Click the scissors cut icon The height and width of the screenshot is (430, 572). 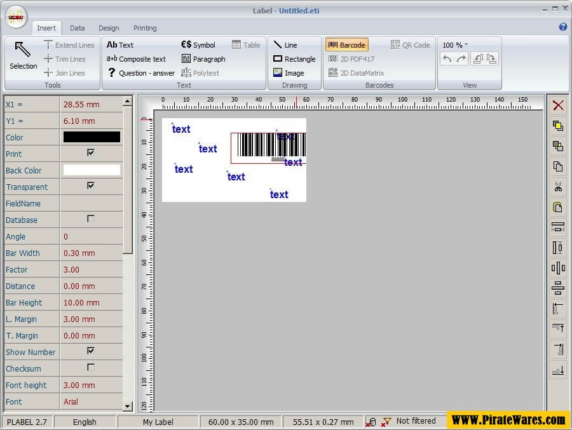[558, 187]
